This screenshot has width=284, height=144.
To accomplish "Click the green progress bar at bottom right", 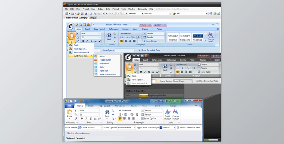I will click(x=211, y=140).
